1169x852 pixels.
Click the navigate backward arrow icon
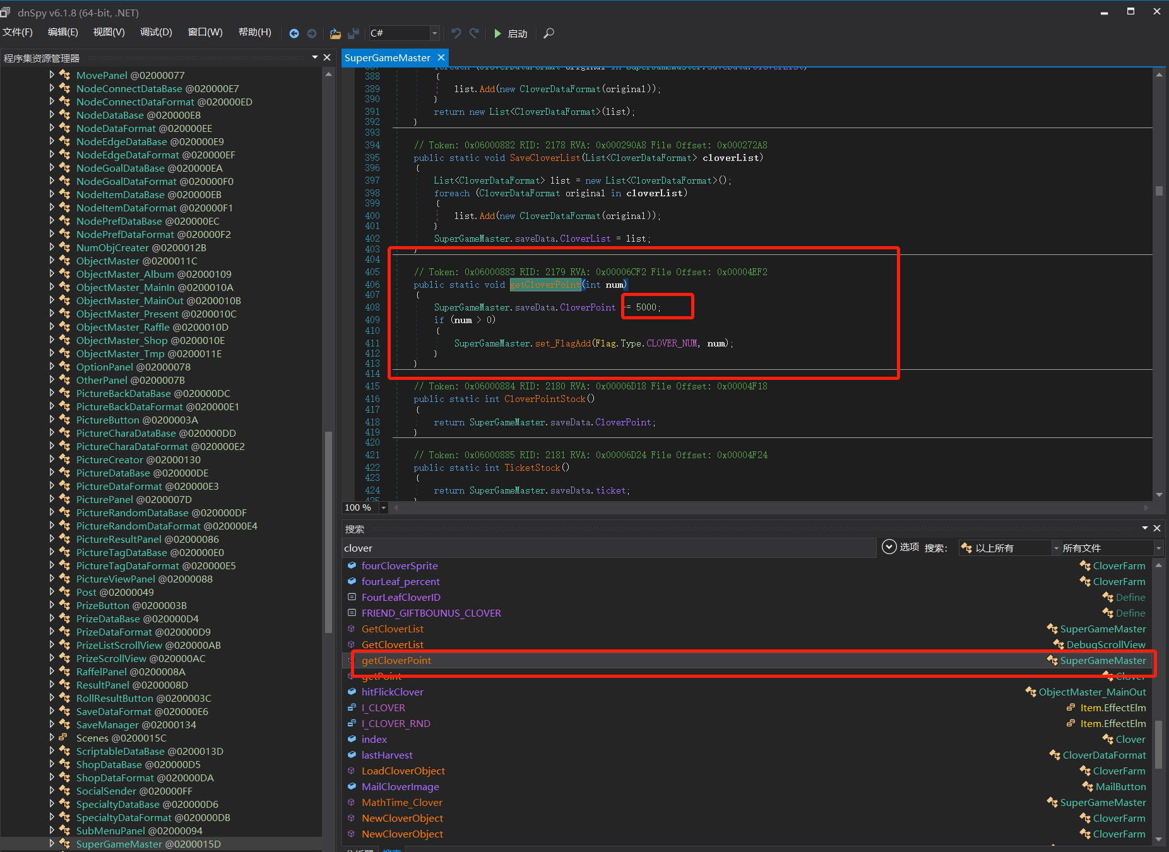tap(294, 33)
